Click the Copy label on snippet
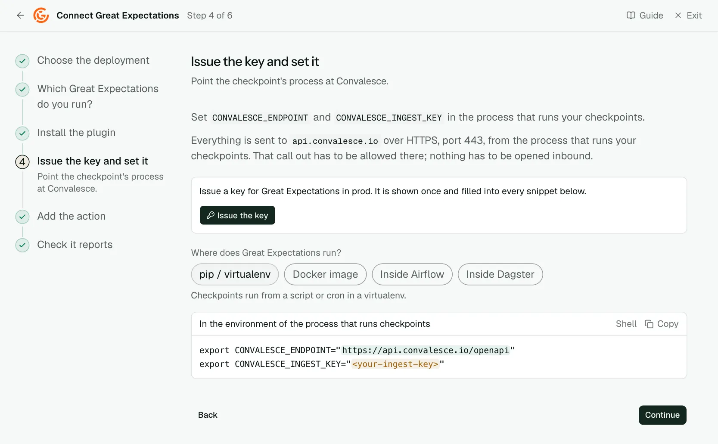The image size is (718, 444). (x=668, y=324)
